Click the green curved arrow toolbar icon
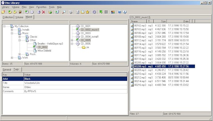This screenshot has height=121, width=213. point(101,12)
